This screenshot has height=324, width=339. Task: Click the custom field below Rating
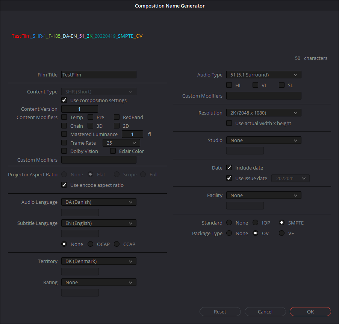(80, 293)
